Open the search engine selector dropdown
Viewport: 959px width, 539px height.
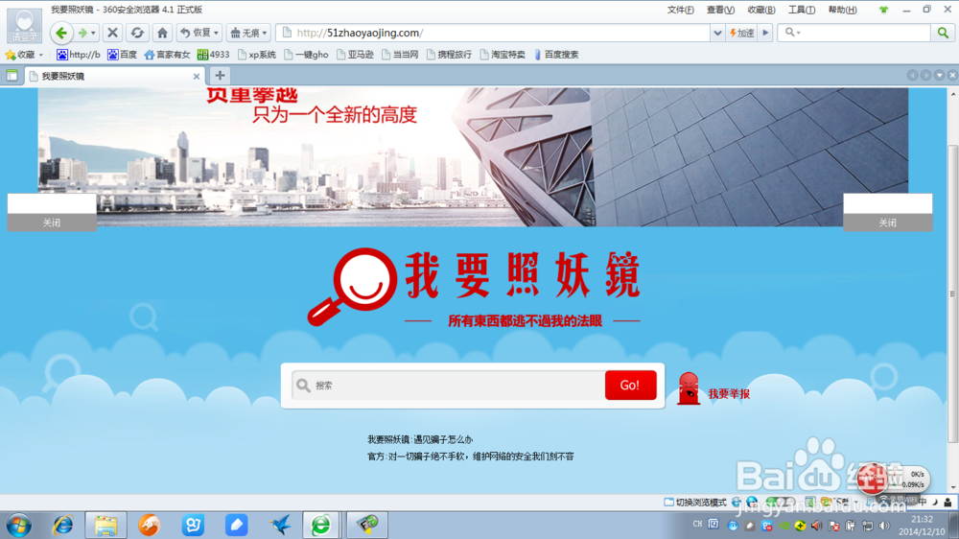[793, 33]
